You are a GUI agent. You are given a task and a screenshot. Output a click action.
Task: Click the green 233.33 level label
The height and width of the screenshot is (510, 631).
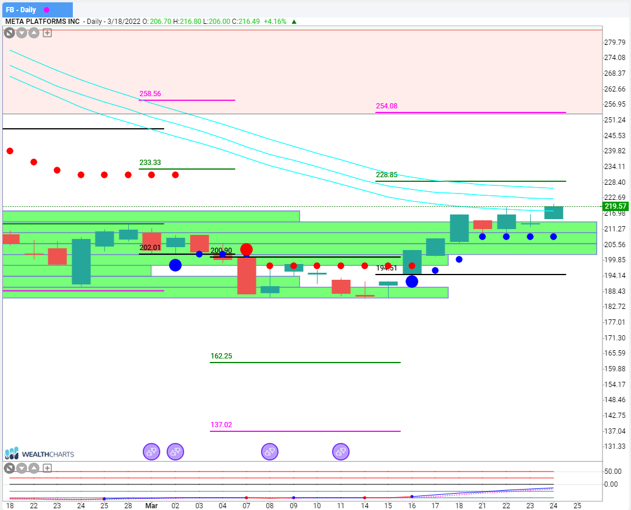coord(150,162)
